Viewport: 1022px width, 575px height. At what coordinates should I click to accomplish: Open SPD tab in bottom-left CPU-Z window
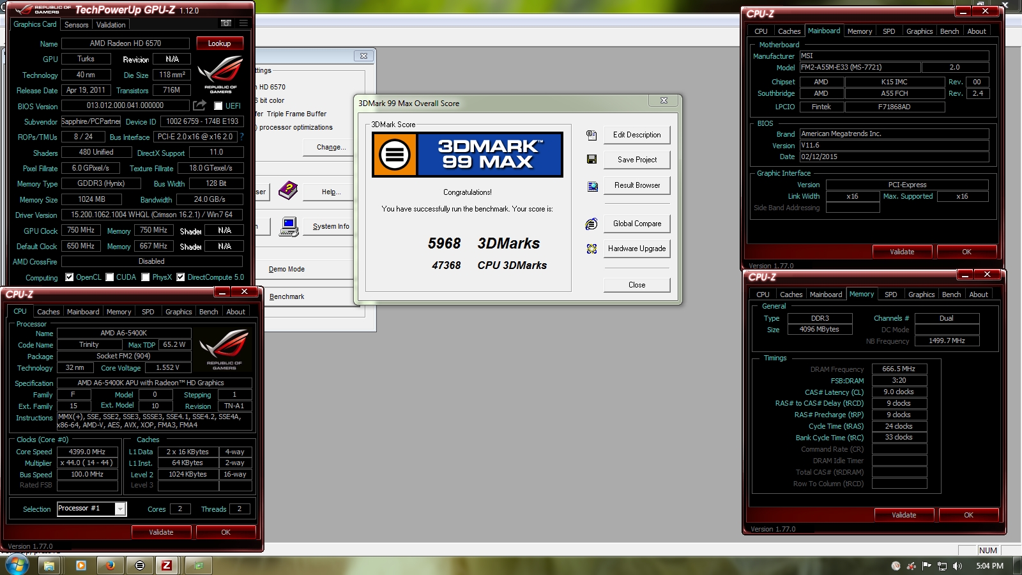[x=148, y=312]
